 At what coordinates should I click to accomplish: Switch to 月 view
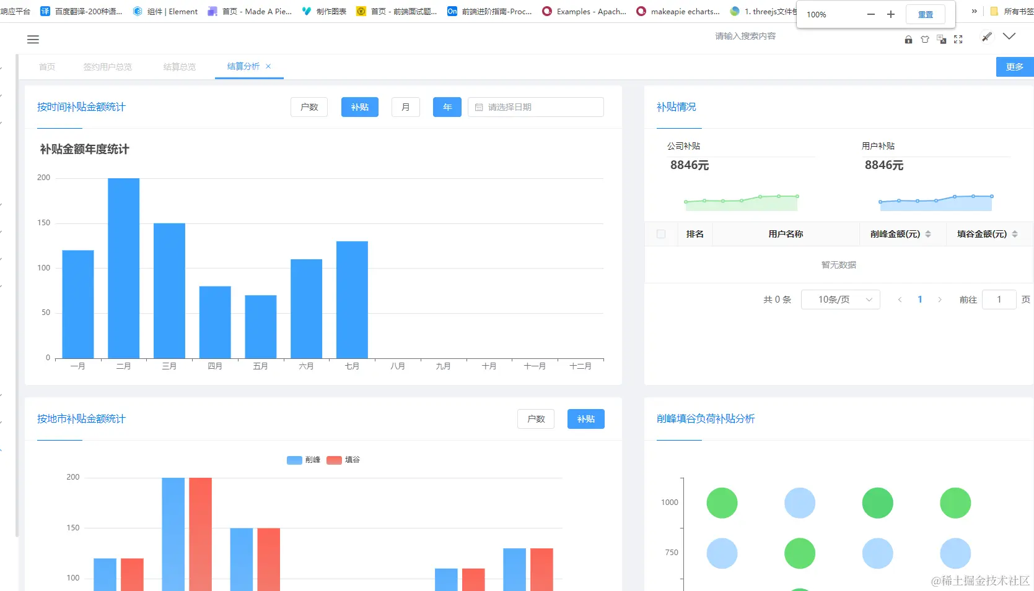[406, 107]
